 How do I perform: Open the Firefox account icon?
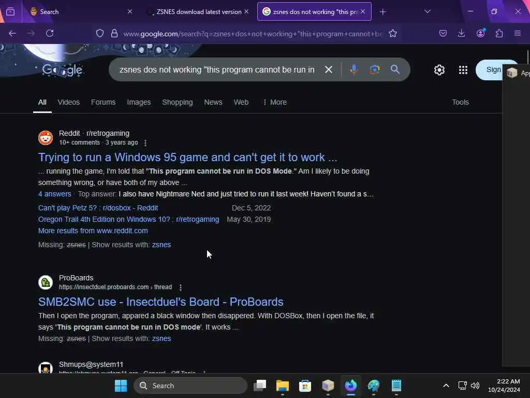pos(480,33)
